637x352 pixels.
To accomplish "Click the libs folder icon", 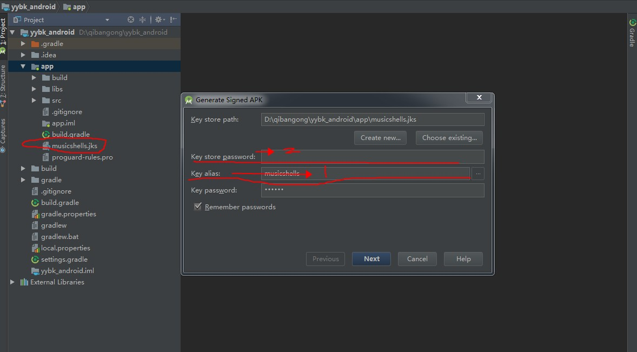I will point(46,89).
